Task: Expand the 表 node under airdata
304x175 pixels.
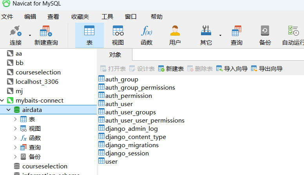Action: click(x=15, y=119)
